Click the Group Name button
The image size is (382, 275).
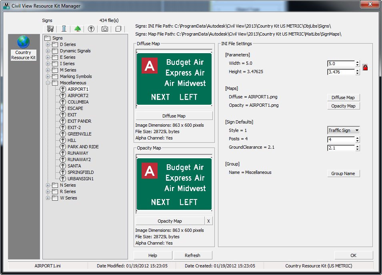(343, 173)
